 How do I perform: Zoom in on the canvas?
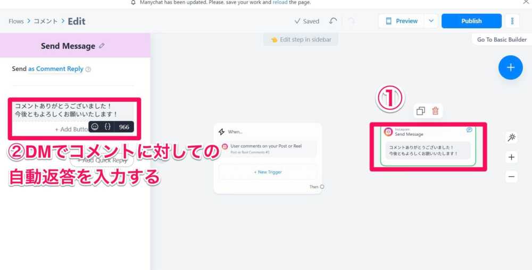(x=511, y=157)
